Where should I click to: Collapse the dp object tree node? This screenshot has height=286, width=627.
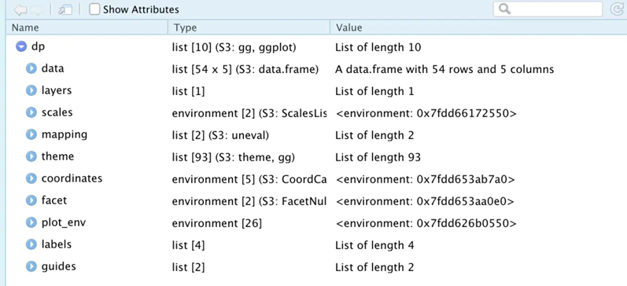click(21, 46)
